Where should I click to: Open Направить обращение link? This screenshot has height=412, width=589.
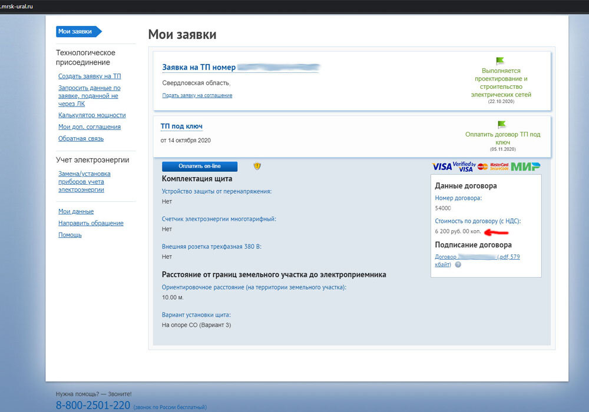pos(91,223)
